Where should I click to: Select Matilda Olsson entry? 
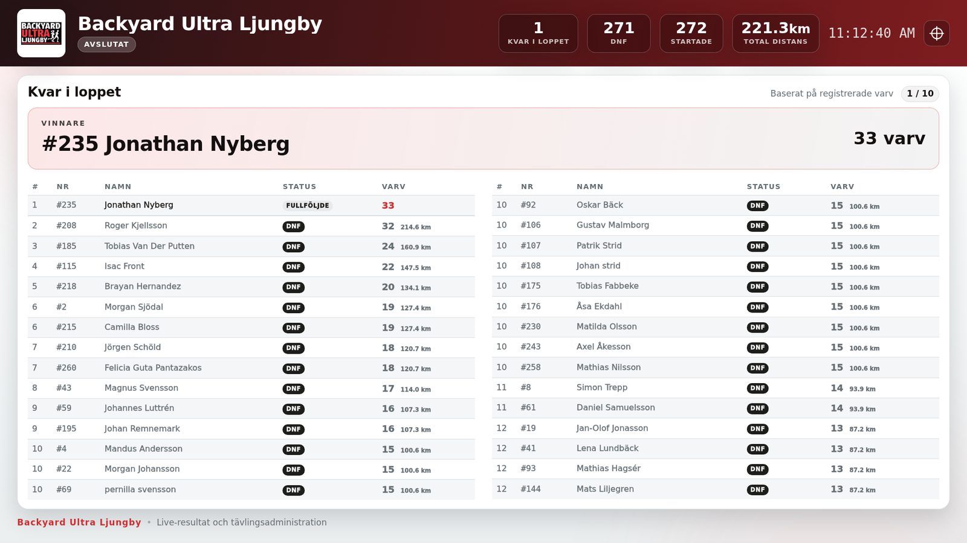716,326
